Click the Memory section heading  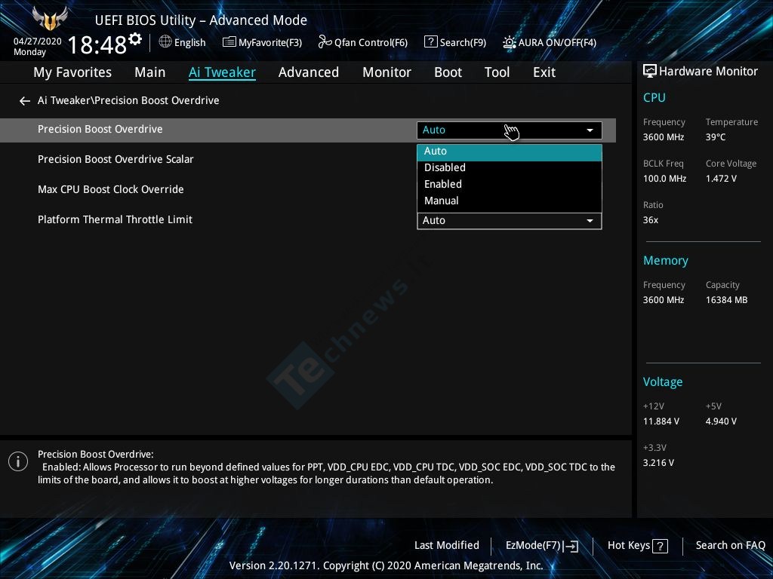(x=666, y=260)
